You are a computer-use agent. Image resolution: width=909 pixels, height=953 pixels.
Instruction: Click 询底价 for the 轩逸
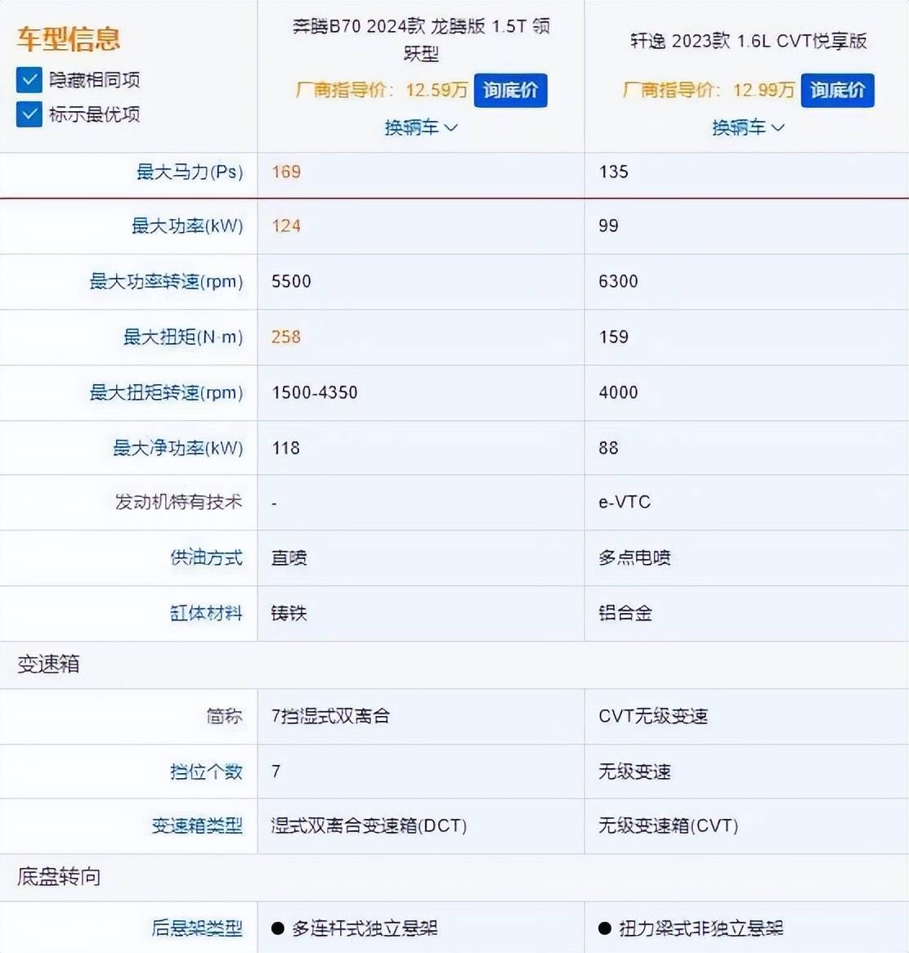pos(837,91)
